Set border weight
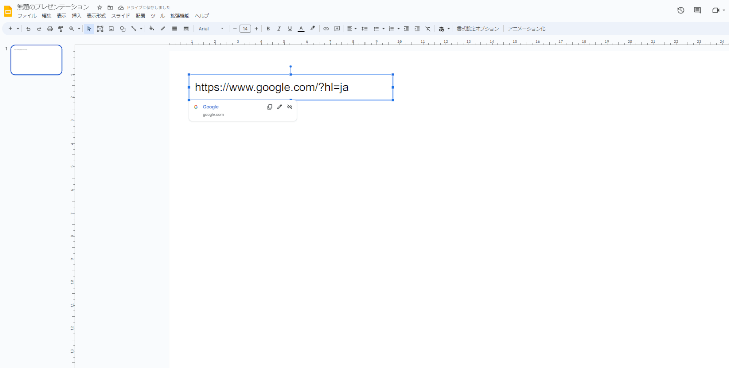 pyautogui.click(x=175, y=29)
